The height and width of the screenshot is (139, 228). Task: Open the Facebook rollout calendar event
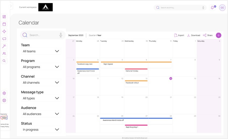136,83
